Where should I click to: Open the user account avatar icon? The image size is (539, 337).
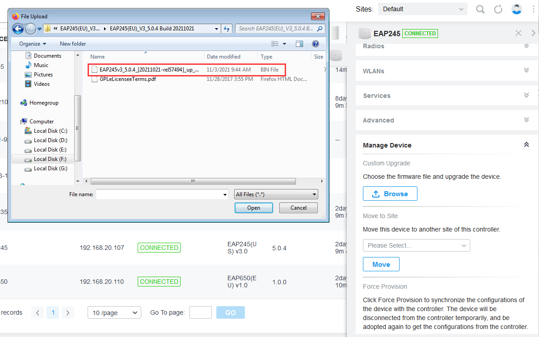coord(517,9)
